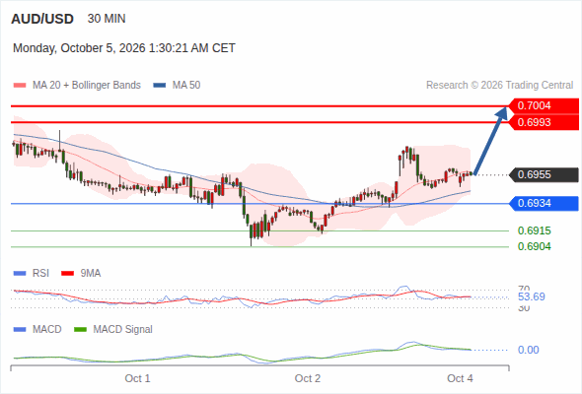This screenshot has height=394, width=582.
Task: Click the MACD blue legend swatch
Action: tap(20, 330)
